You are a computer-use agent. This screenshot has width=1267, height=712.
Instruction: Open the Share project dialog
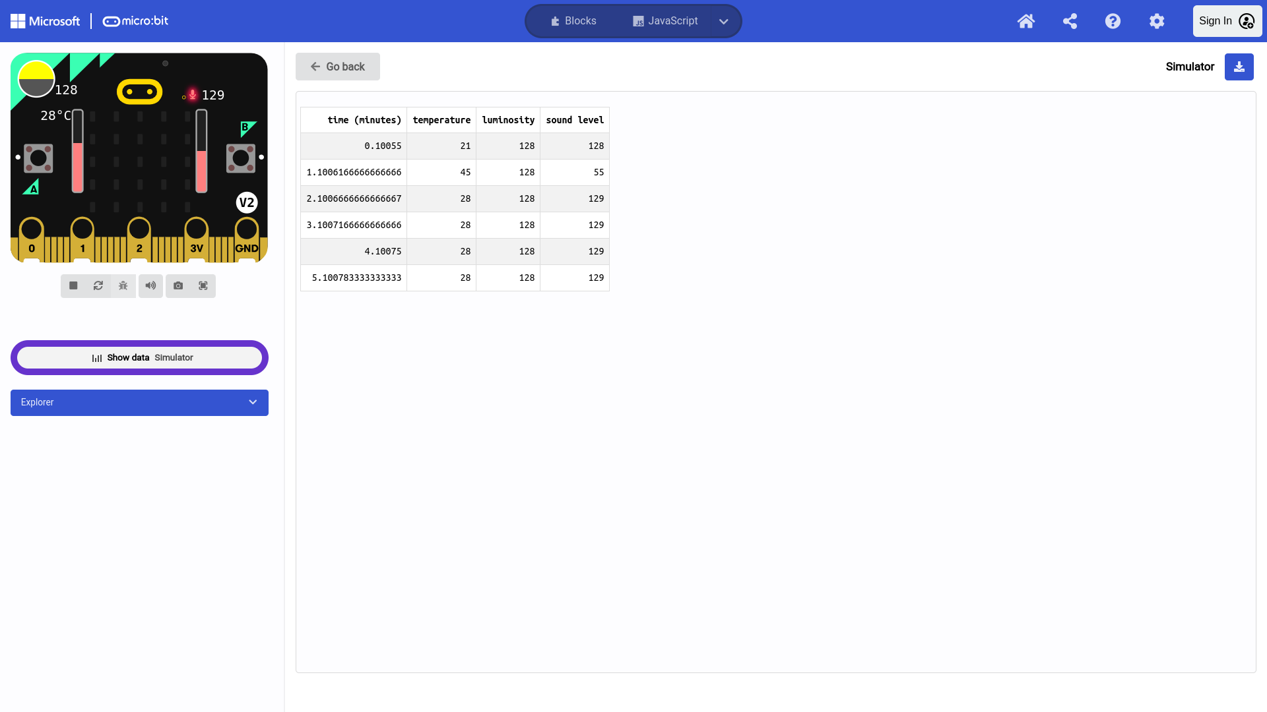tap(1070, 21)
